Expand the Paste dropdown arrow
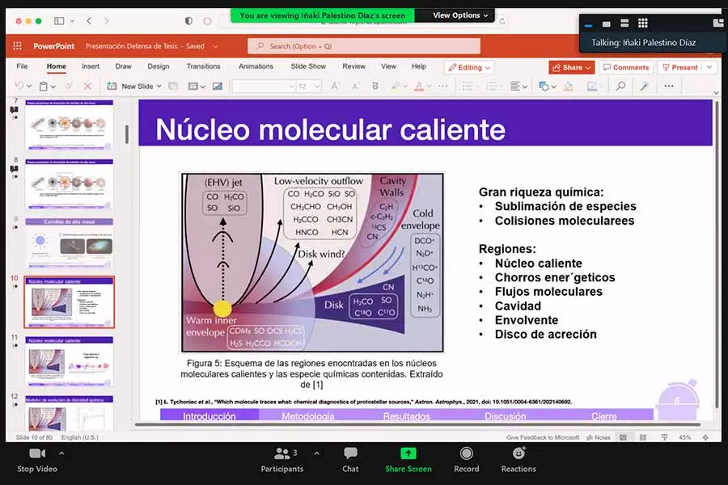This screenshot has height=485, width=728. pyautogui.click(x=53, y=86)
